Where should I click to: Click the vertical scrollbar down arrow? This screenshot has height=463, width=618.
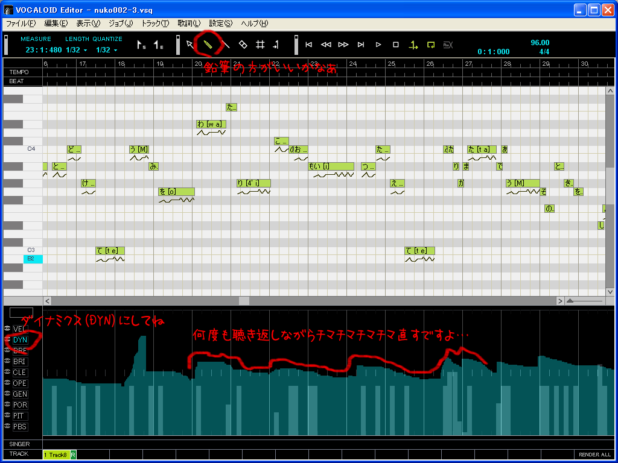[610, 292]
